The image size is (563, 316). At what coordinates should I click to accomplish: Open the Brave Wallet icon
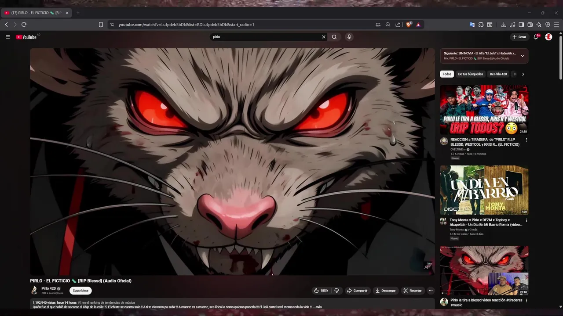click(530, 25)
